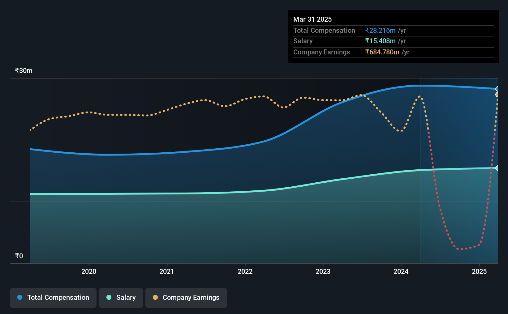
Task: Select the 2024 x-axis label
Action: click(x=401, y=271)
